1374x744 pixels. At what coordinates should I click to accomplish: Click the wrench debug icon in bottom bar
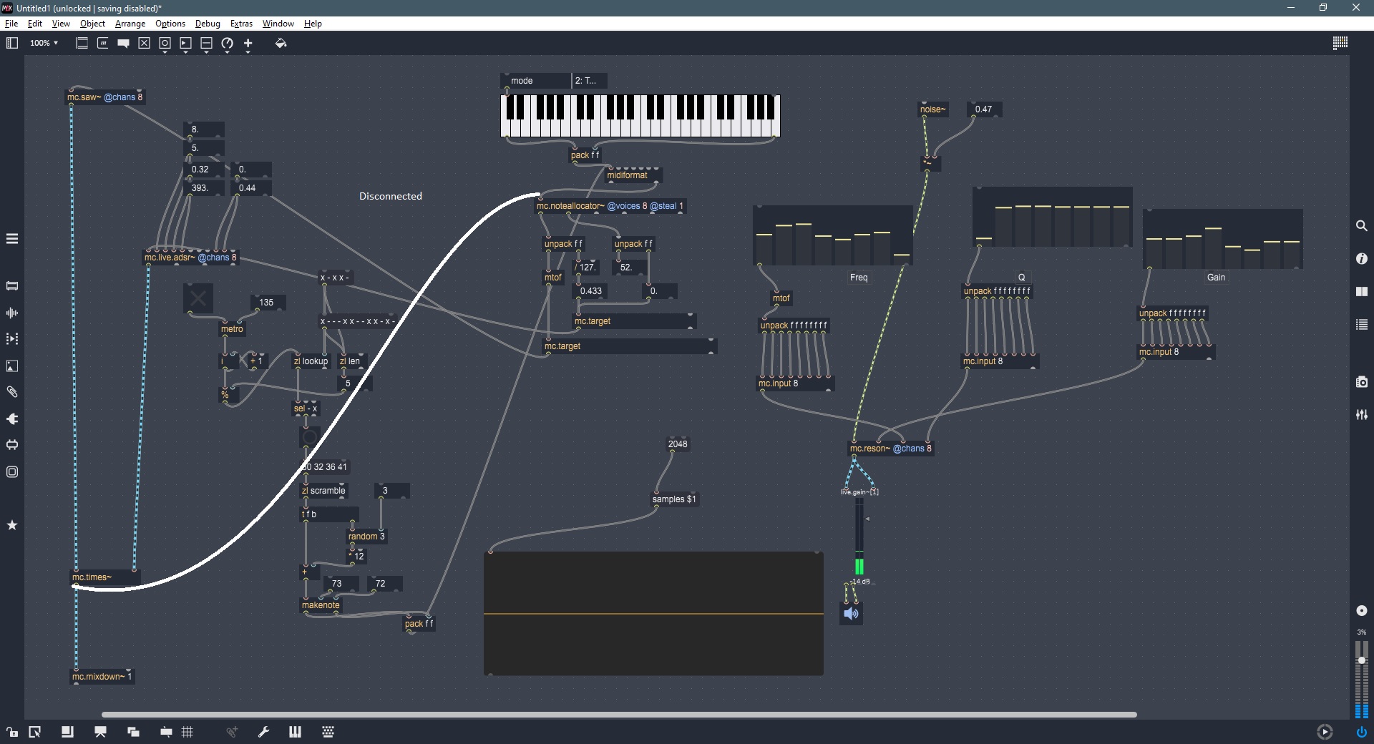pos(263,732)
